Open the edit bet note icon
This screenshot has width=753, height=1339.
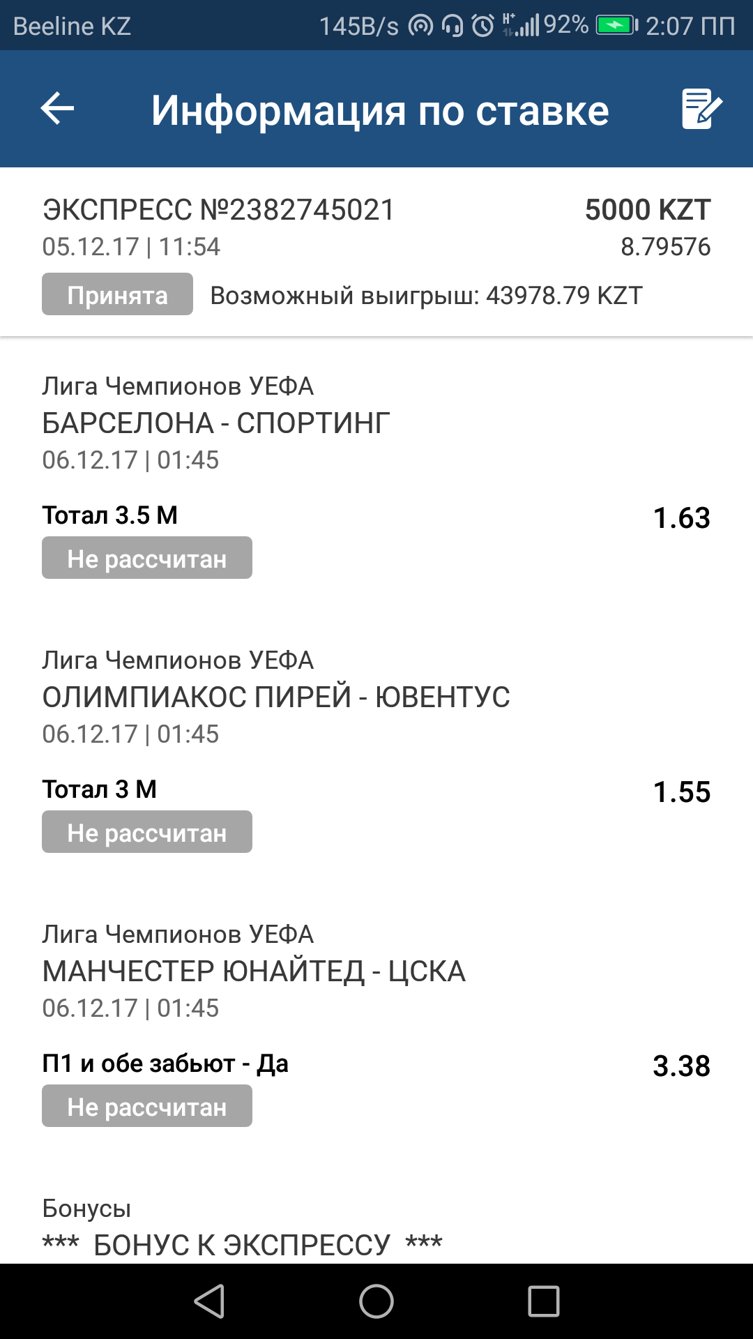pos(701,109)
